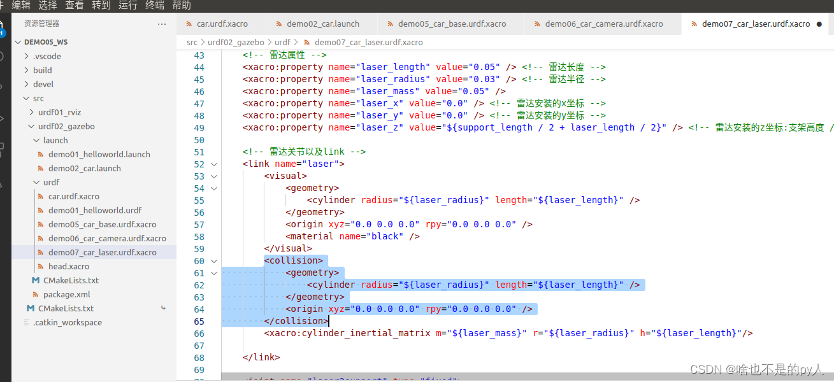Select the demo07_car_laser.urdf.xacro tab
This screenshot has width=834, height=382.
point(755,24)
